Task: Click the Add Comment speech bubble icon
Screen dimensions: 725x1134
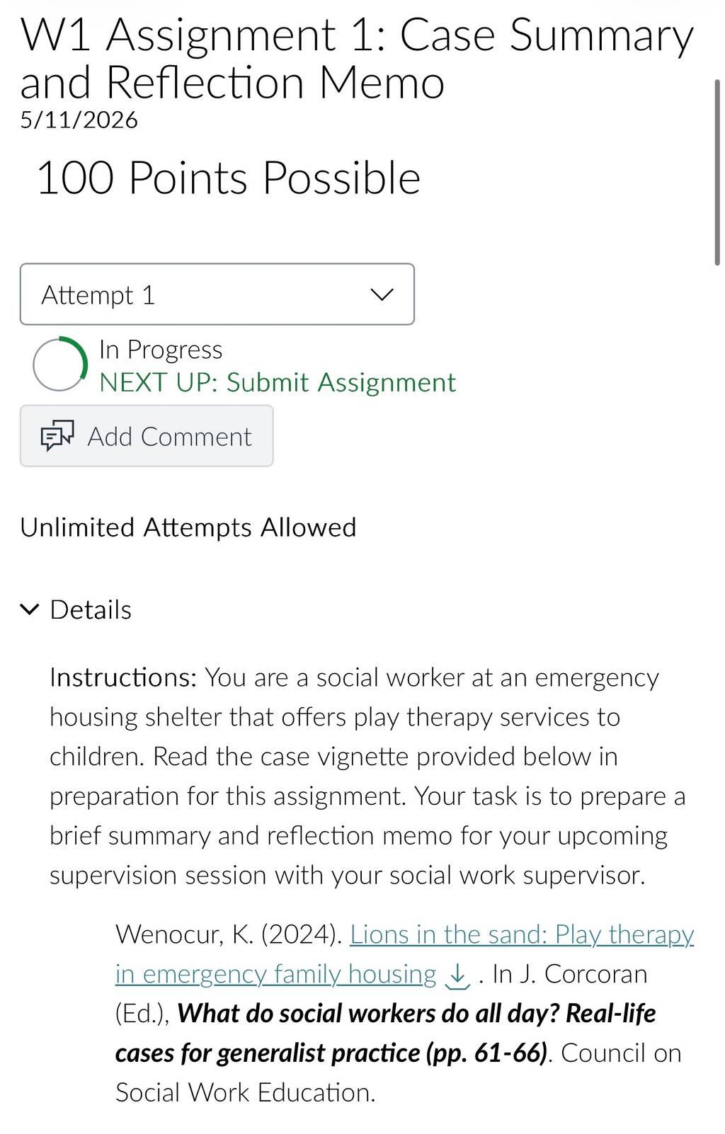Action: click(57, 436)
